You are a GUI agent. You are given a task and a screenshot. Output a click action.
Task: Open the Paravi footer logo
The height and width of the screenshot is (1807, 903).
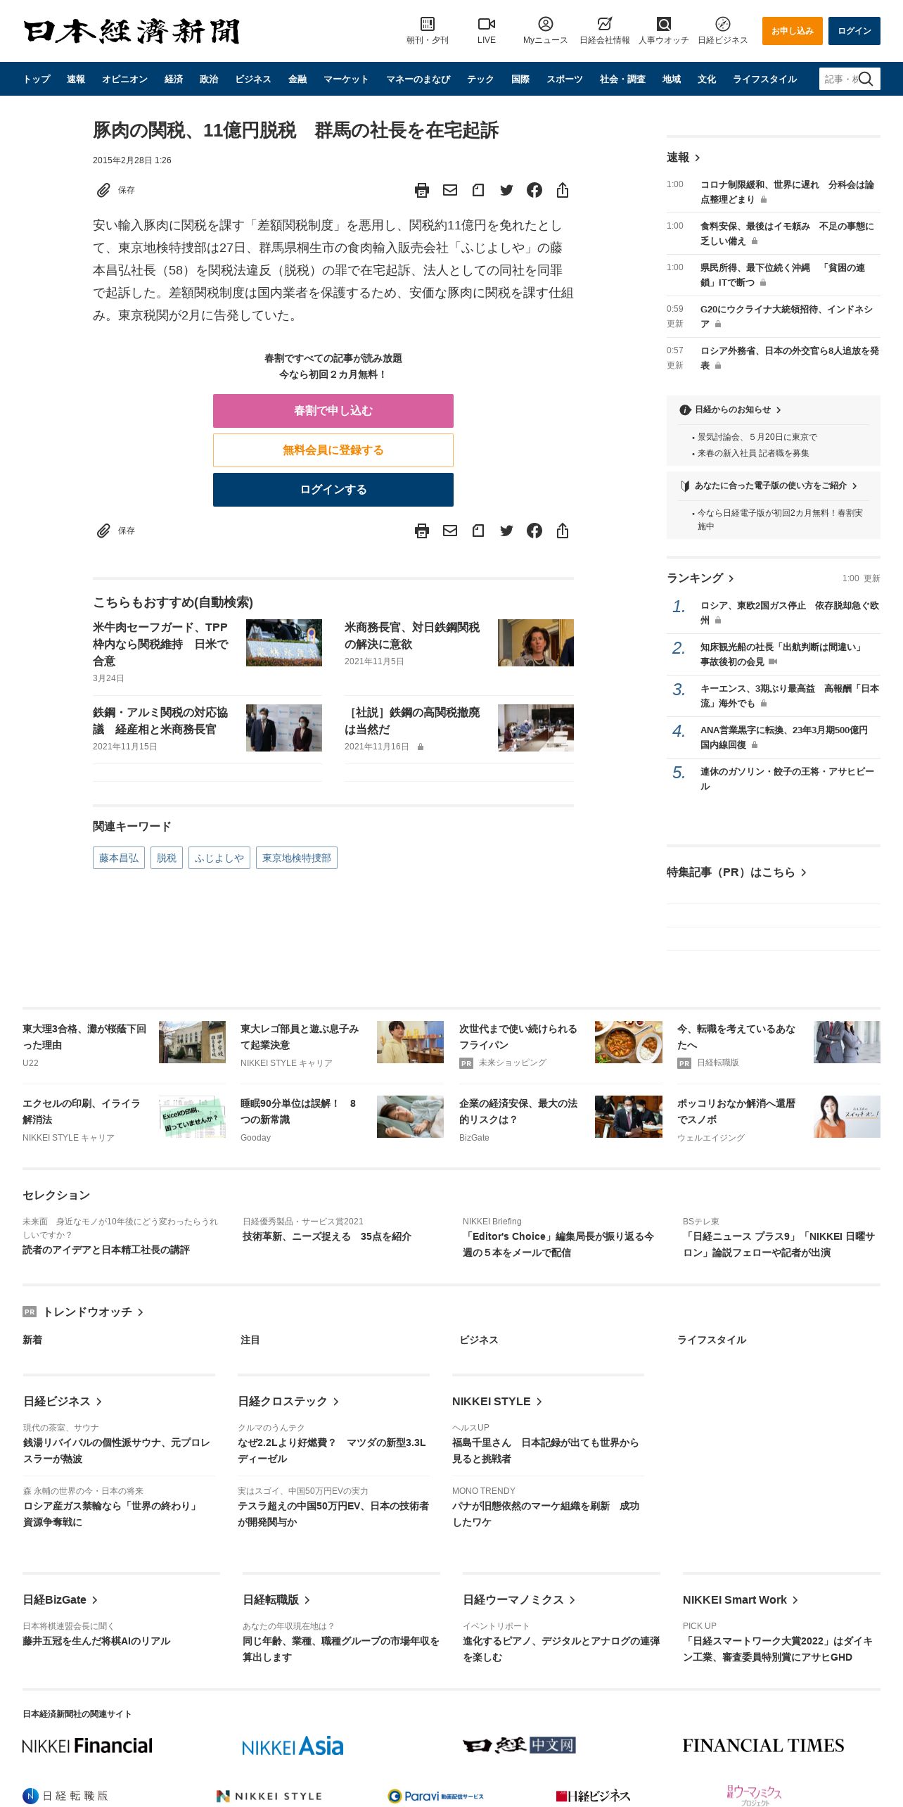pyautogui.click(x=435, y=1796)
